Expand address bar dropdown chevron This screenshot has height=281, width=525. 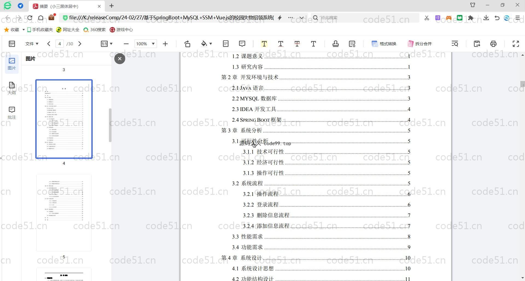(x=301, y=18)
